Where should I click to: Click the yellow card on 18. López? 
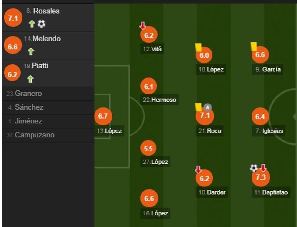coord(198,47)
